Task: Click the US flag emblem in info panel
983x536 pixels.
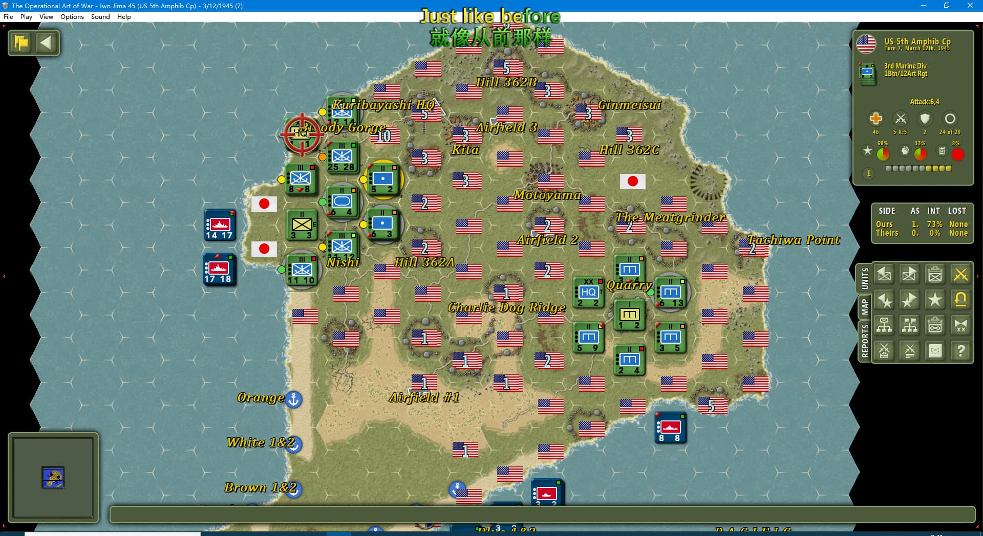Action: (866, 44)
